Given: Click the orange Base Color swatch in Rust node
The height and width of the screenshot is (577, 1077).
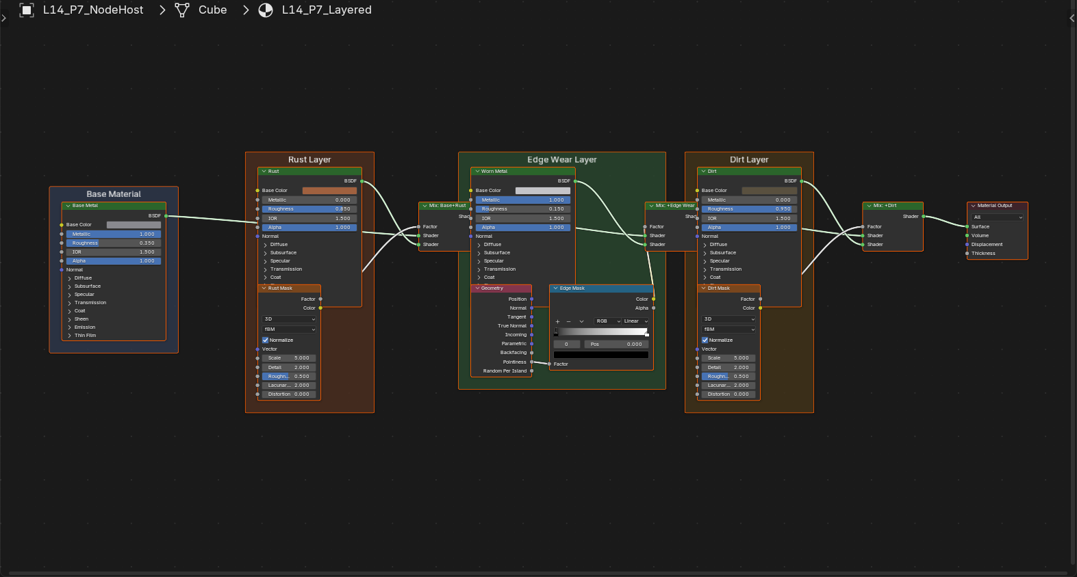Looking at the screenshot, I should pos(329,191).
